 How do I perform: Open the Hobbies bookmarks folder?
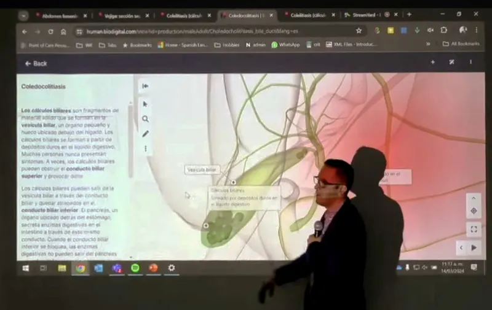click(x=226, y=45)
